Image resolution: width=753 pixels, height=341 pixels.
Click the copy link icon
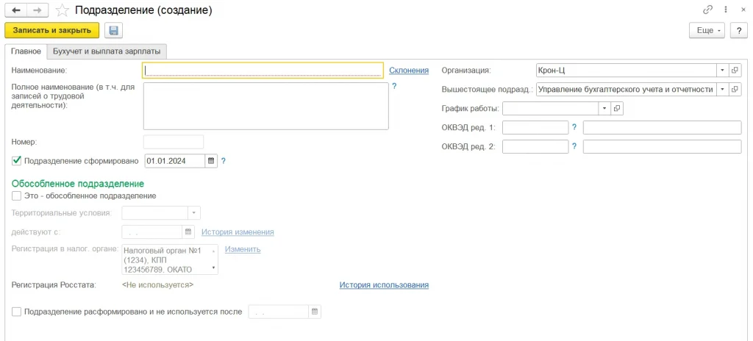point(707,10)
